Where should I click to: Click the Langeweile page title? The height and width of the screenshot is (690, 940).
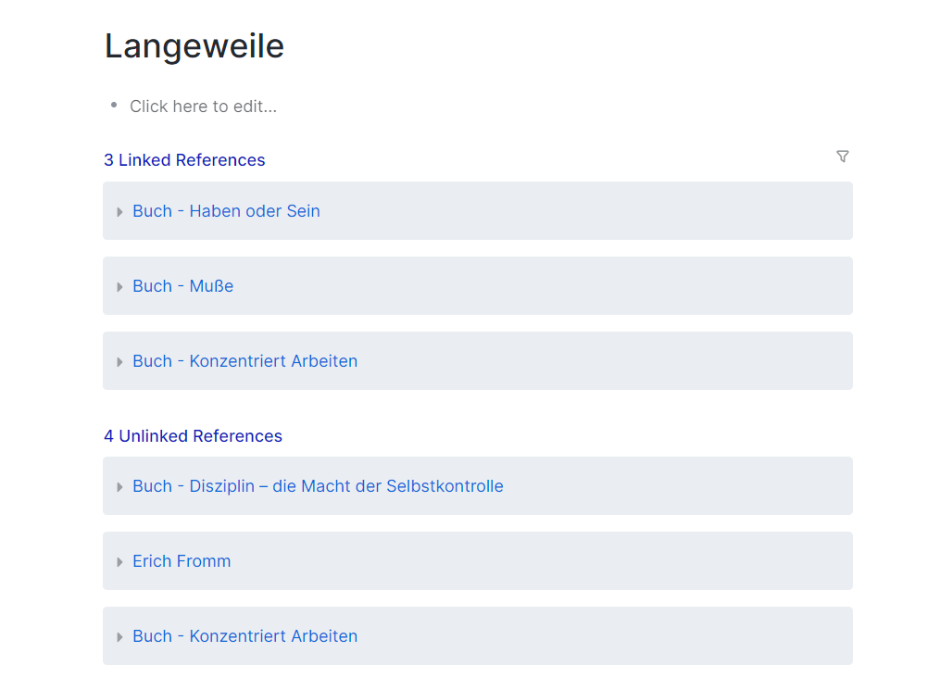pos(194,46)
